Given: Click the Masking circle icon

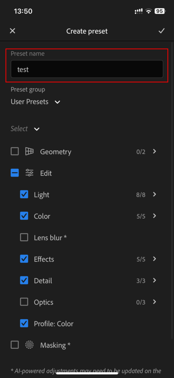Looking at the screenshot, I should [x=29, y=345].
